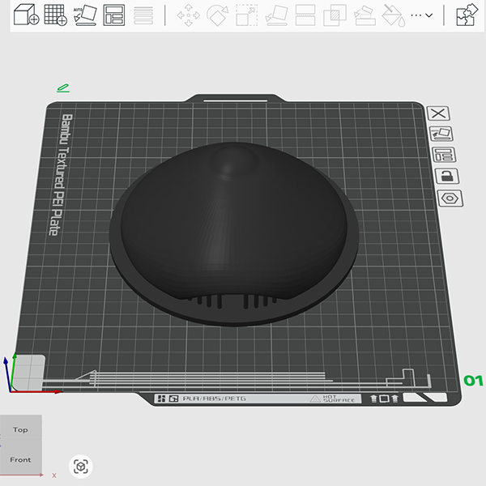Viewport: 486px width, 486px height.
Task: Open plate settings hexagon icon
Action: (446, 198)
